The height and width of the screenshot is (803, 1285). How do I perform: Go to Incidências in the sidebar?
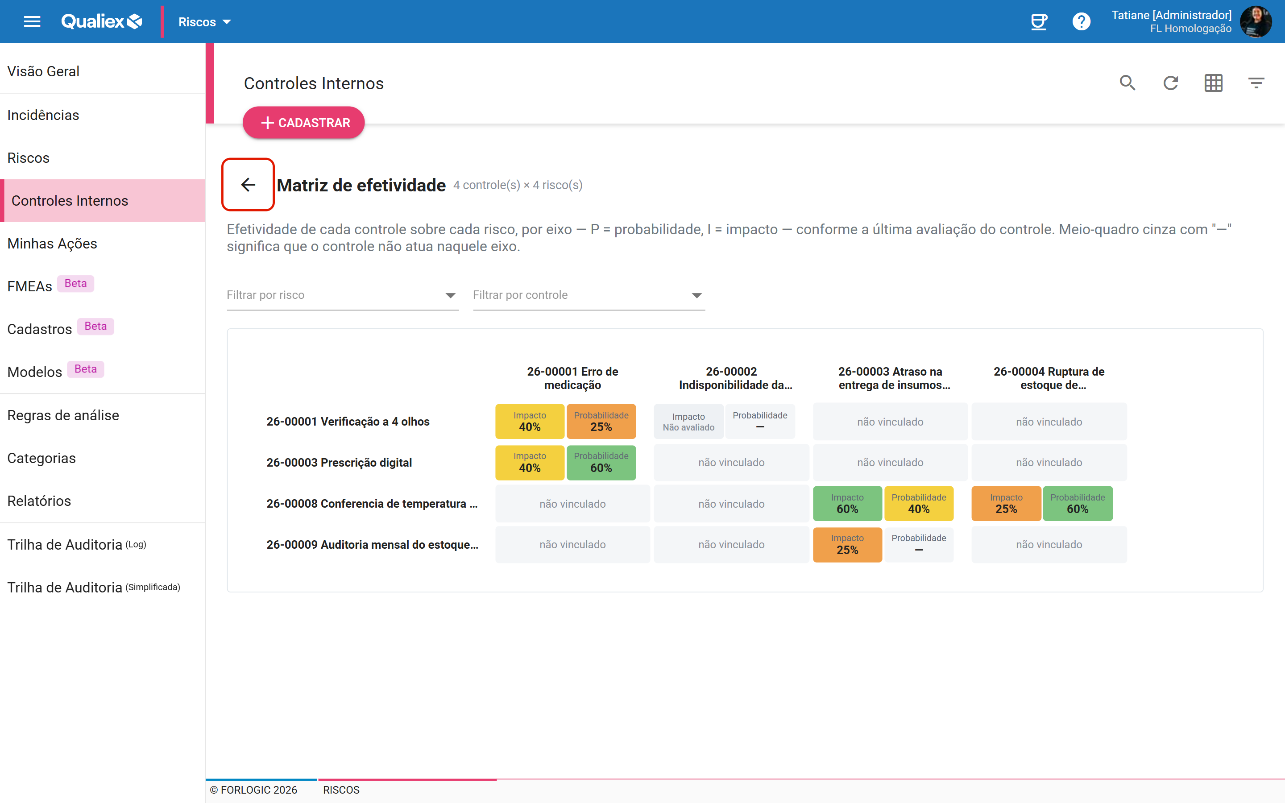(103, 115)
